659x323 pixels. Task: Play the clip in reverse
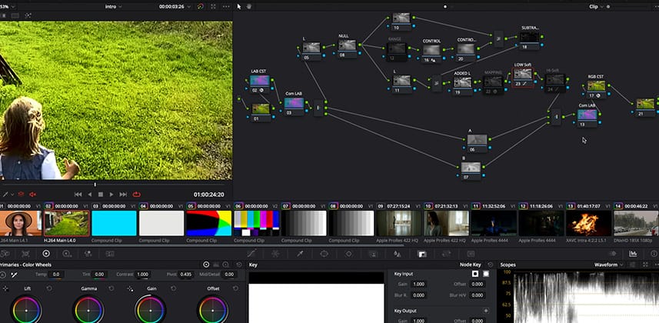[89, 195]
